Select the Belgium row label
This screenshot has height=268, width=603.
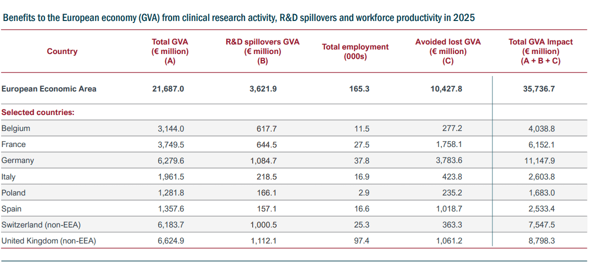coord(16,128)
